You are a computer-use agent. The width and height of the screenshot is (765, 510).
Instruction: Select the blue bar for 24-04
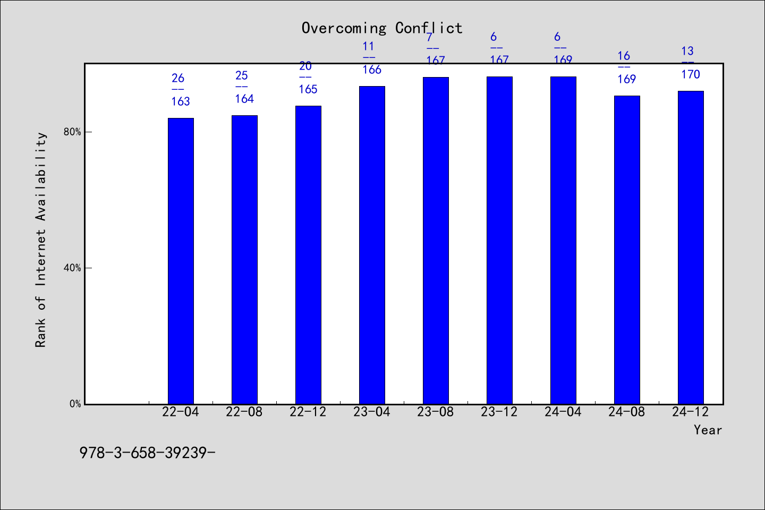pyautogui.click(x=563, y=240)
